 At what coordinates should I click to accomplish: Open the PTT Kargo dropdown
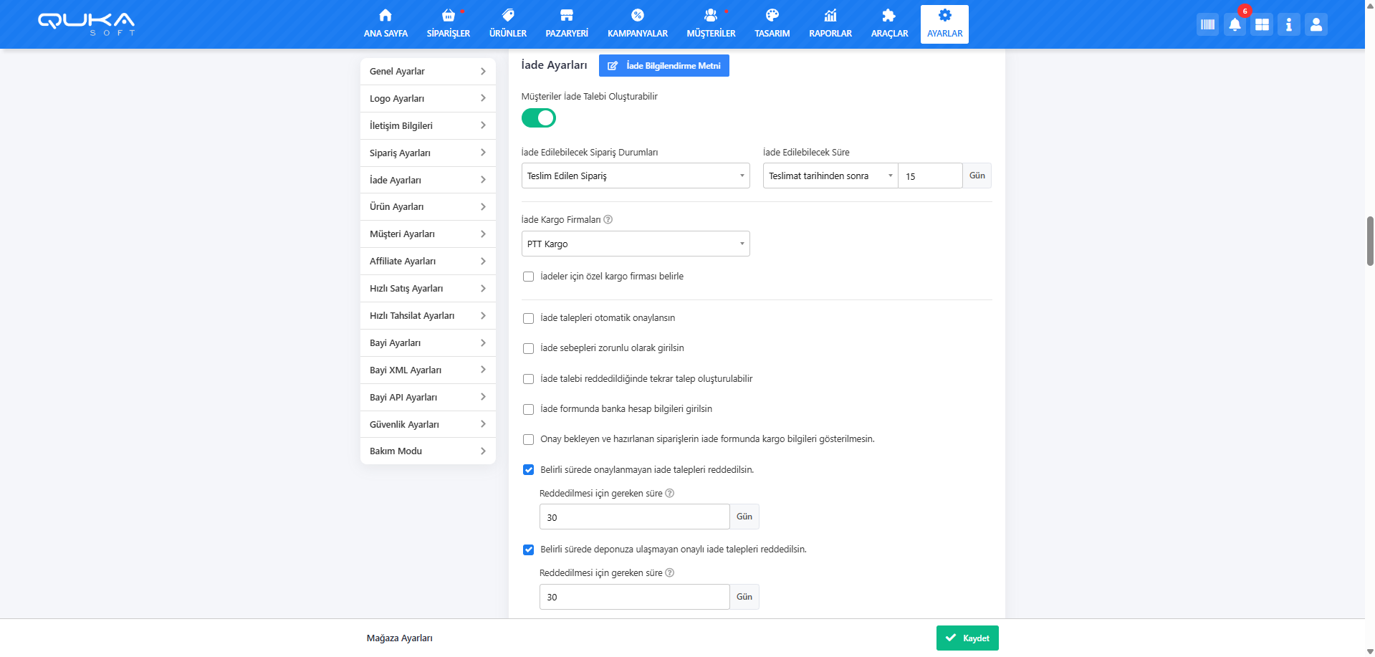[x=635, y=244]
